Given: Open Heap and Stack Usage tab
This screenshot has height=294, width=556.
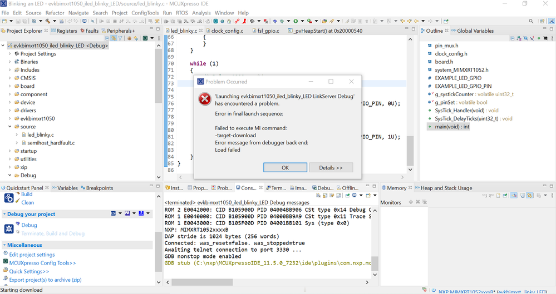Looking at the screenshot, I should pos(444,188).
